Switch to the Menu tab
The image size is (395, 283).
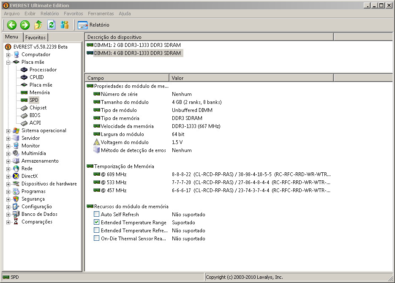tap(12, 37)
